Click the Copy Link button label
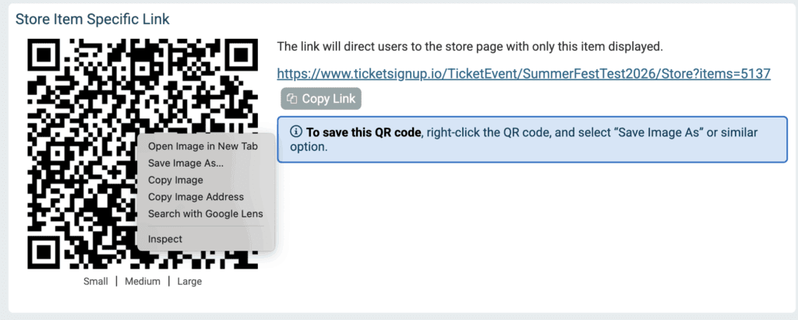This screenshot has width=798, height=320. 329,99
